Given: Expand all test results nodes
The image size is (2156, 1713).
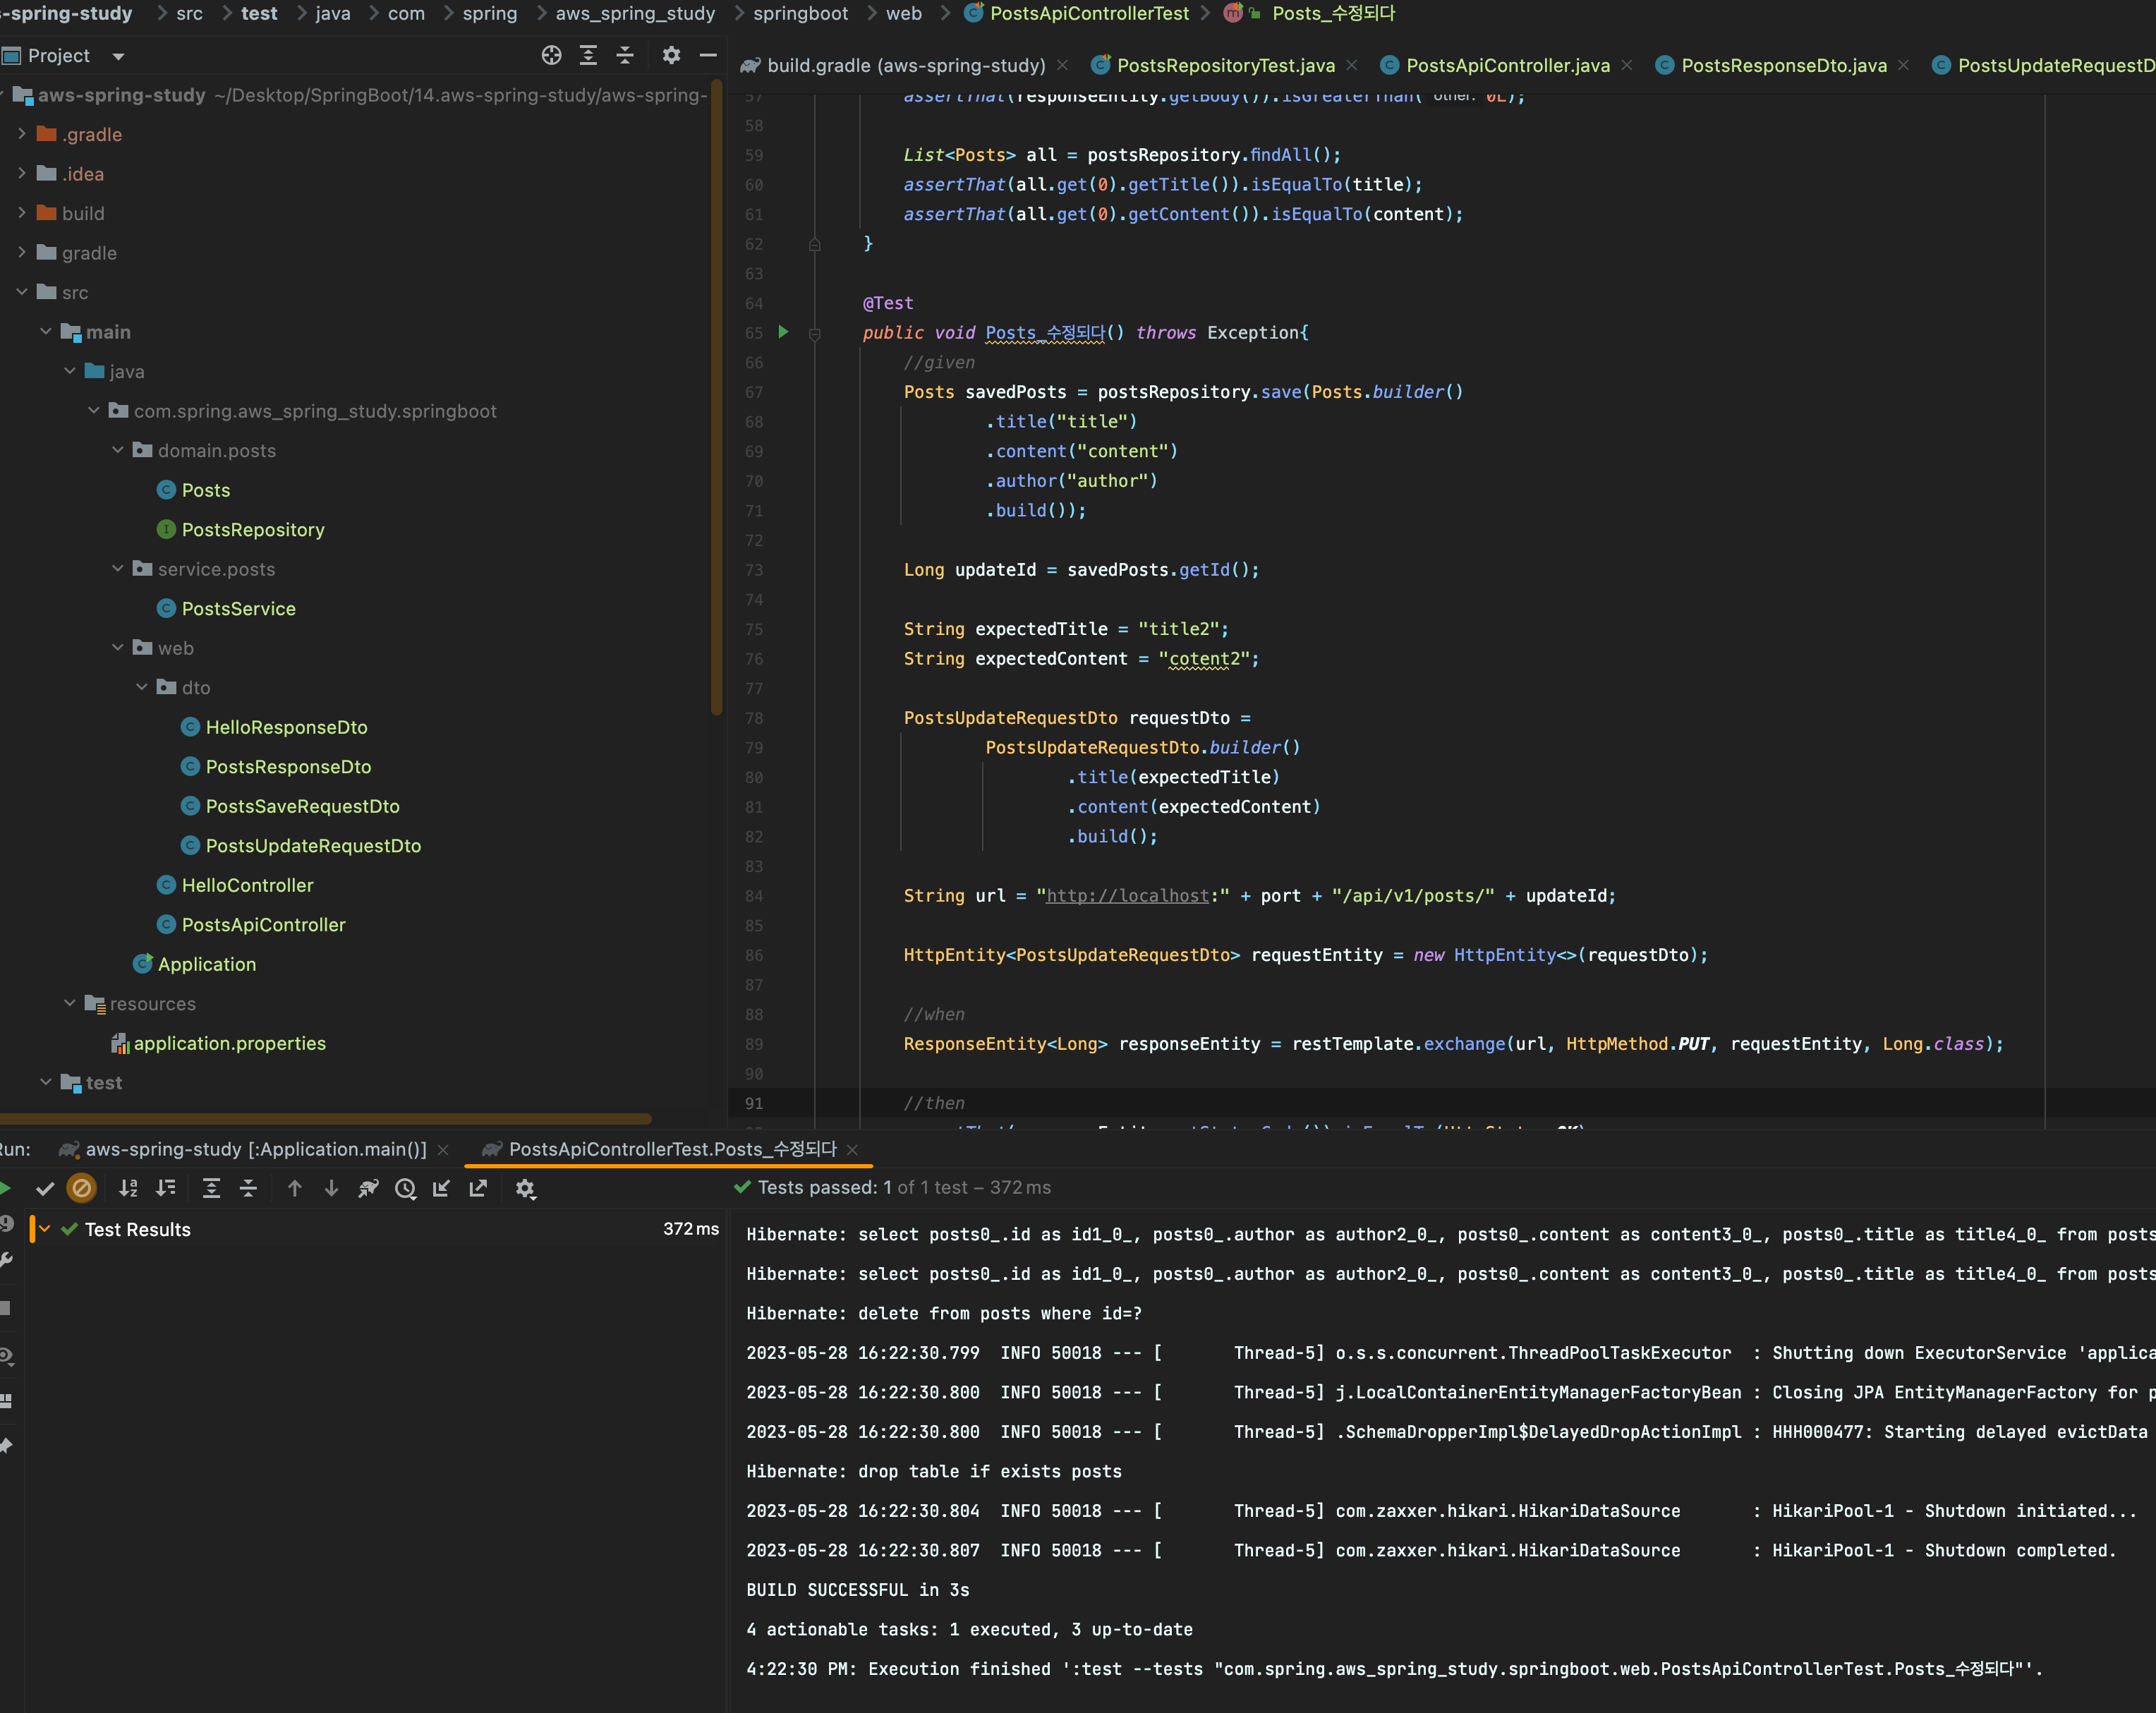Looking at the screenshot, I should click(x=211, y=1189).
